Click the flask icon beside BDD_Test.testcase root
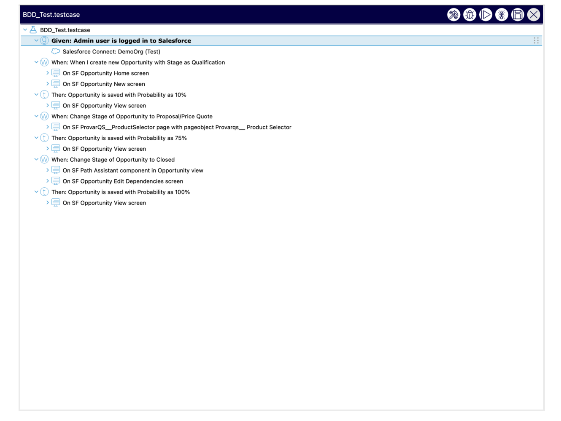 click(x=33, y=30)
